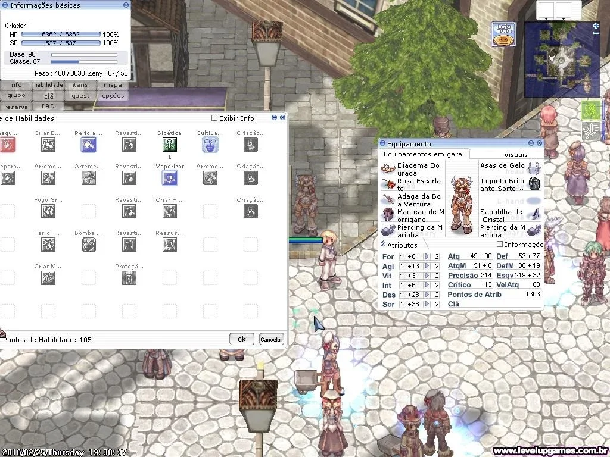The width and height of the screenshot is (610, 457).
Task: Click the Criar M... skill icon
Action: [48, 278]
